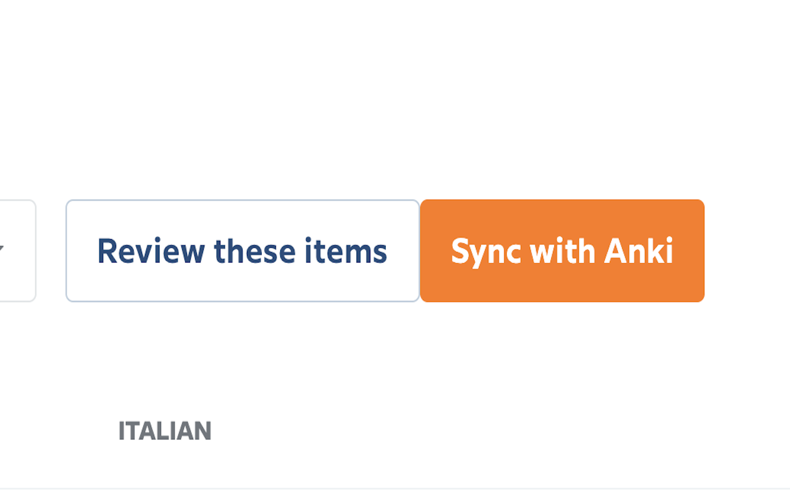
Task: Launch the Anki sync action
Action: 562,251
